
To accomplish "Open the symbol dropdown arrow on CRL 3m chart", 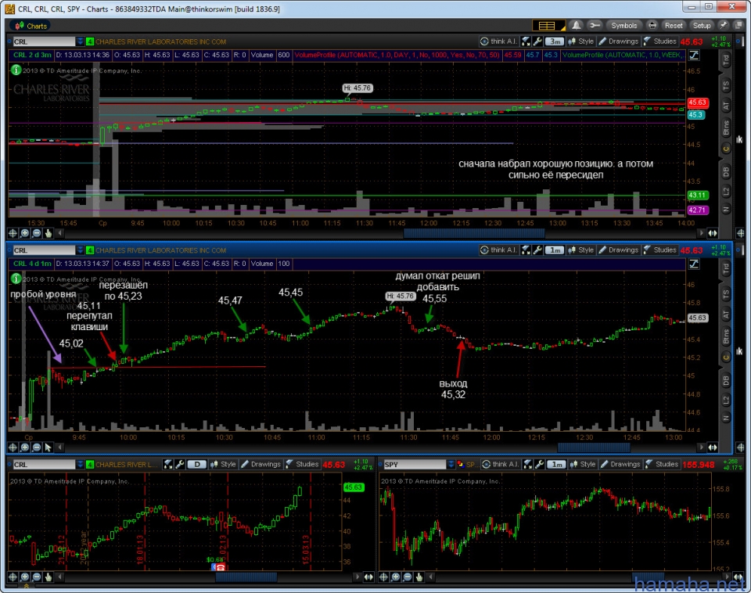I will [x=80, y=41].
